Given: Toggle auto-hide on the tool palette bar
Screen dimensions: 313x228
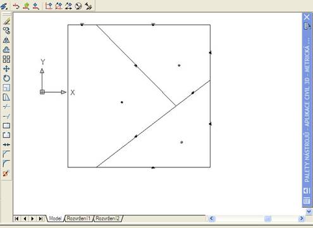Looking at the screenshot, I should [x=307, y=191].
